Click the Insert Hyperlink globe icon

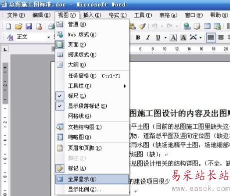[187, 26]
